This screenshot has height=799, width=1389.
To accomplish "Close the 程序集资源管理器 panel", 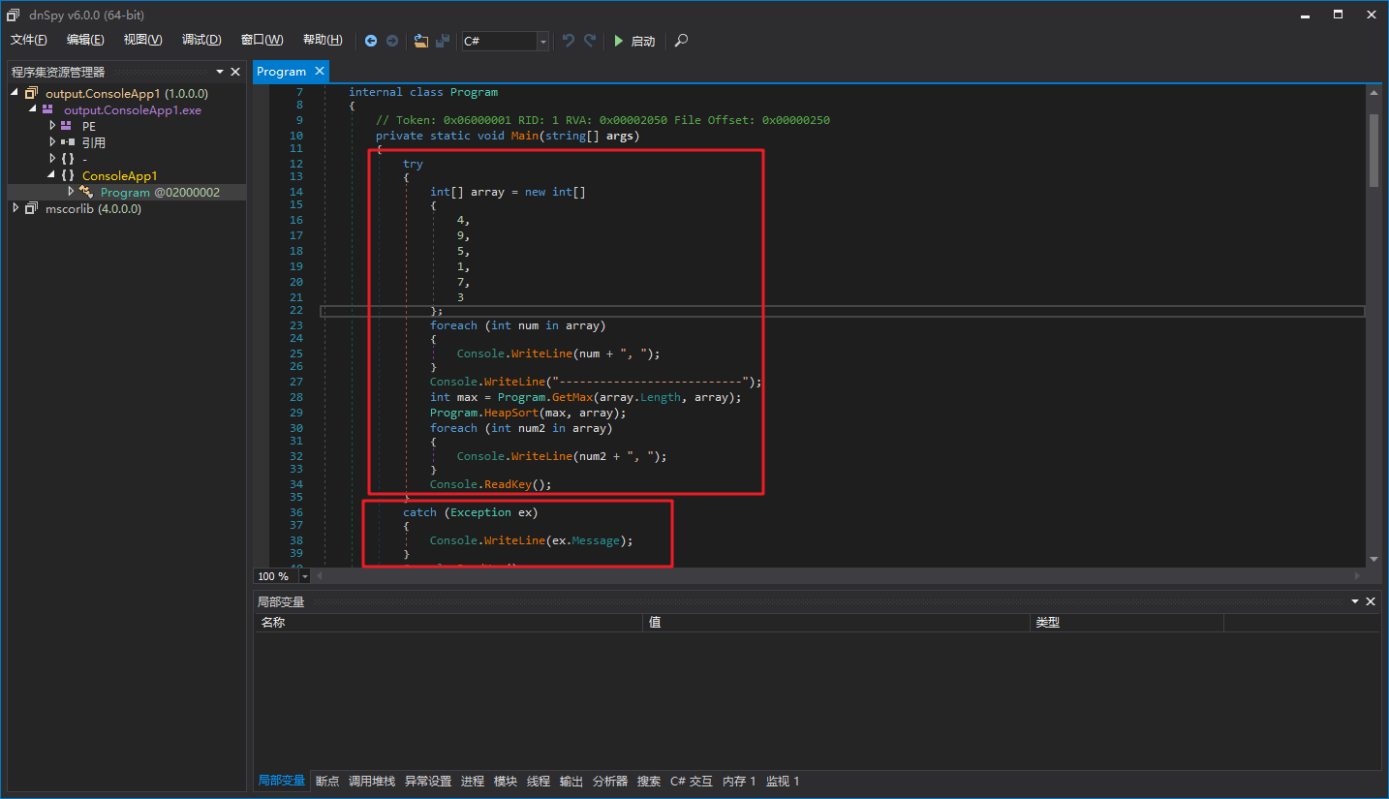I will (235, 72).
